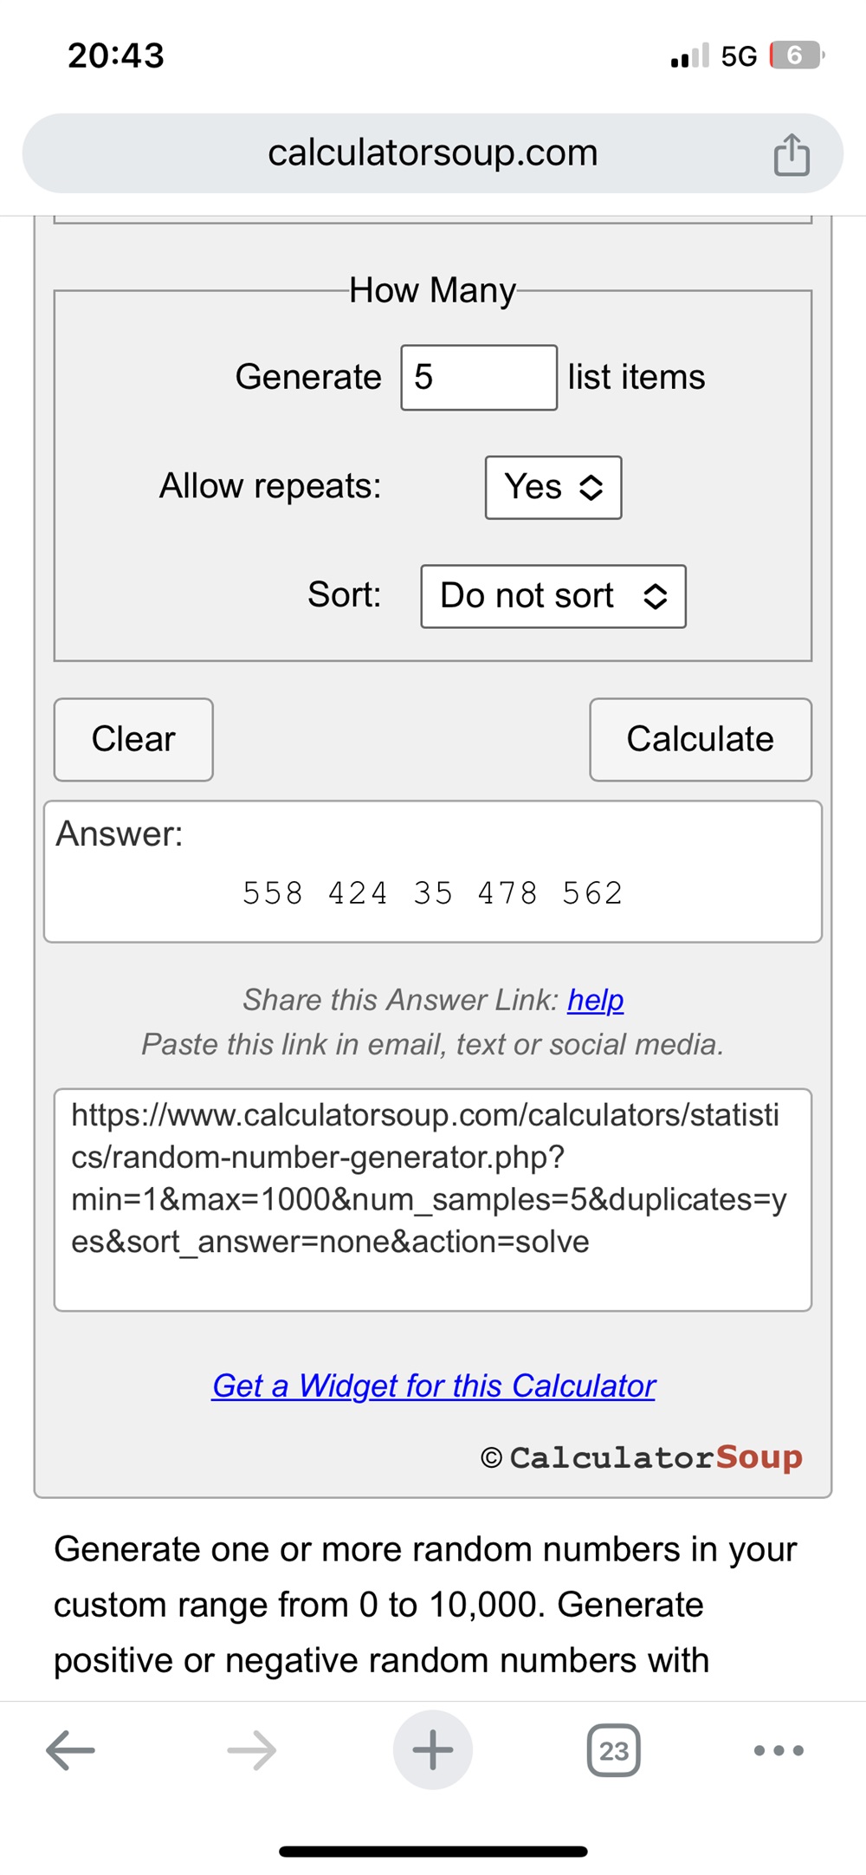Tap the share icon in address bar
This screenshot has width=866, height=1875.
click(791, 155)
